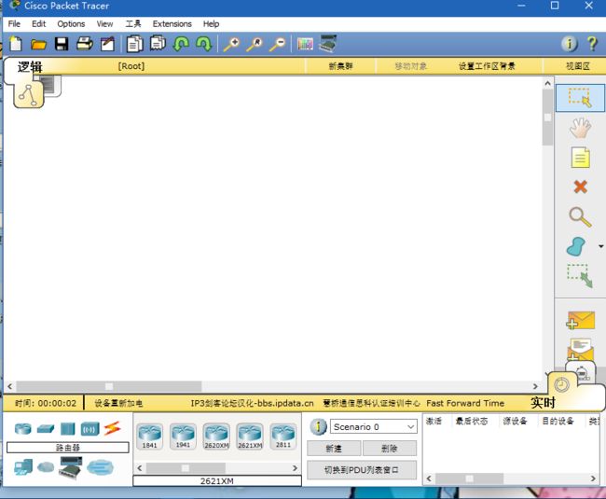Pick the 1841 router device
This screenshot has height=499, width=606.
tap(149, 437)
